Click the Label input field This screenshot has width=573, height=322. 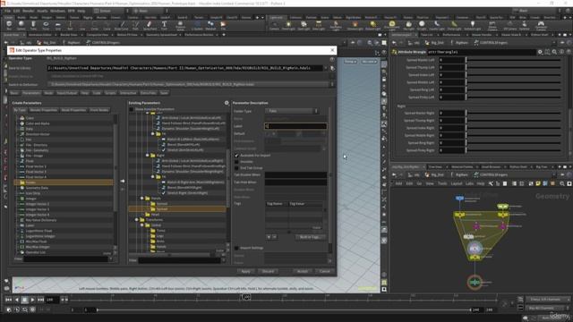click(295, 126)
